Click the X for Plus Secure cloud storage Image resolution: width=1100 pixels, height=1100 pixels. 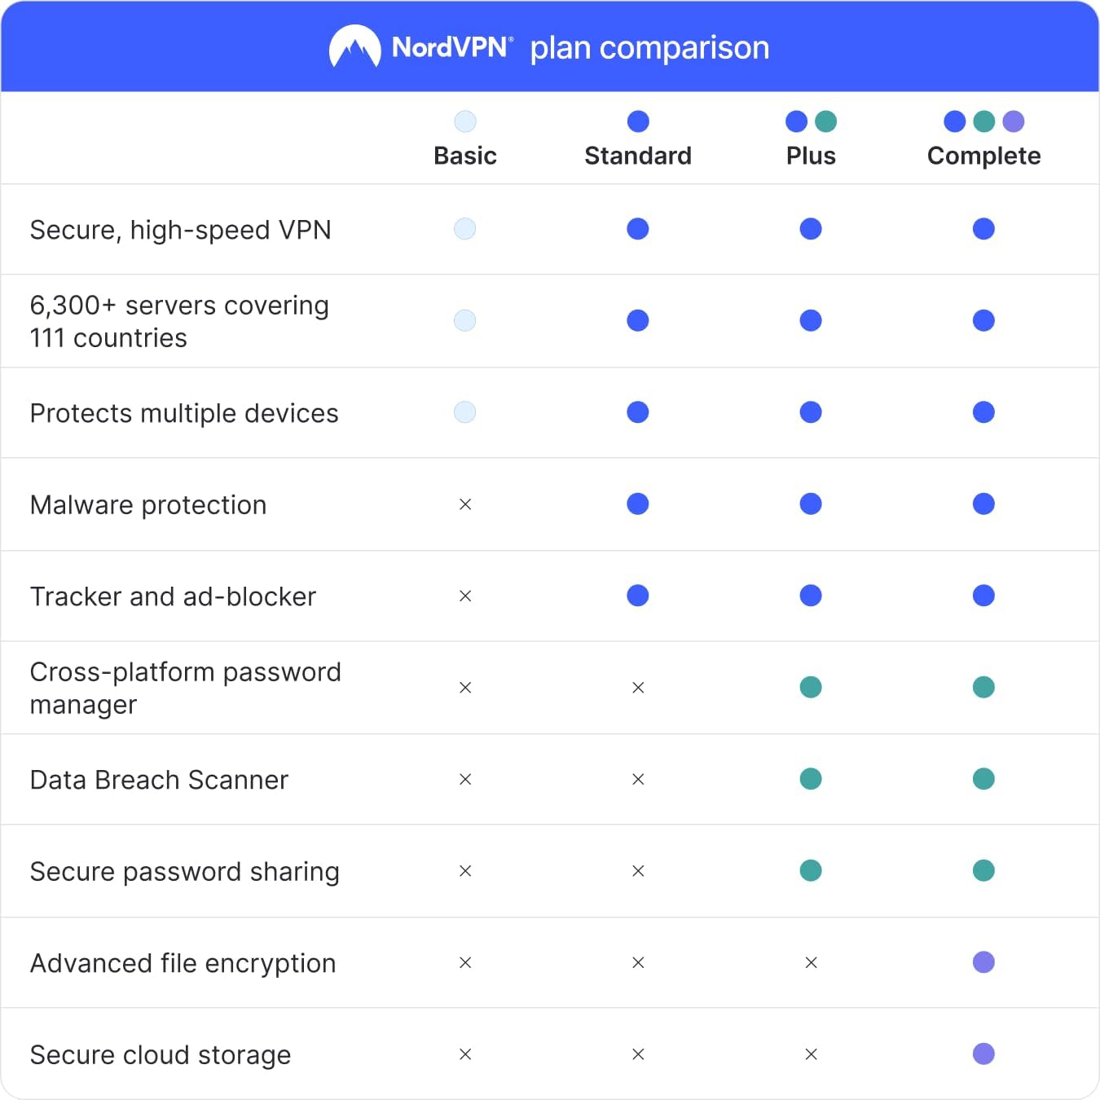811,1054
